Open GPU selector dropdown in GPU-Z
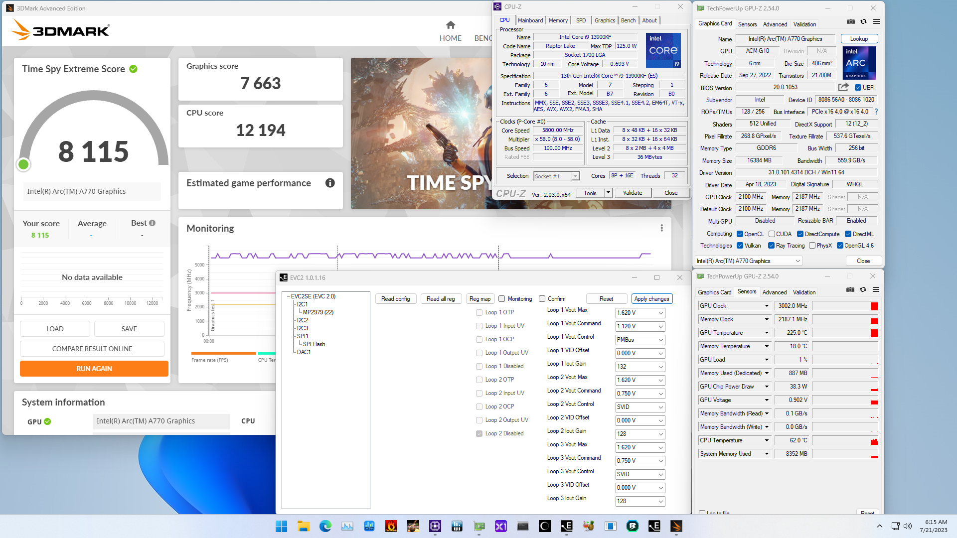Viewport: 957px width, 538px height. 748,261
